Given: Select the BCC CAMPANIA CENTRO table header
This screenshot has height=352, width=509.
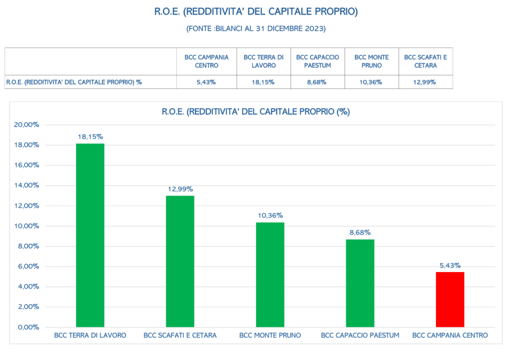Looking at the screenshot, I should pos(206,61).
